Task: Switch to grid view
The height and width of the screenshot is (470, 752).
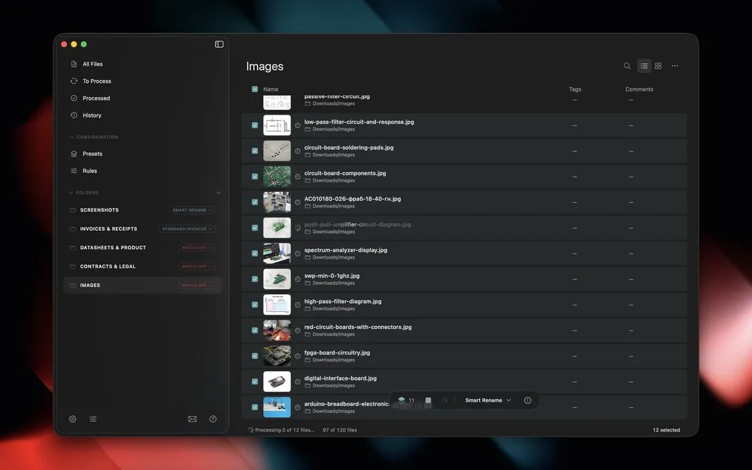Action: [x=658, y=66]
